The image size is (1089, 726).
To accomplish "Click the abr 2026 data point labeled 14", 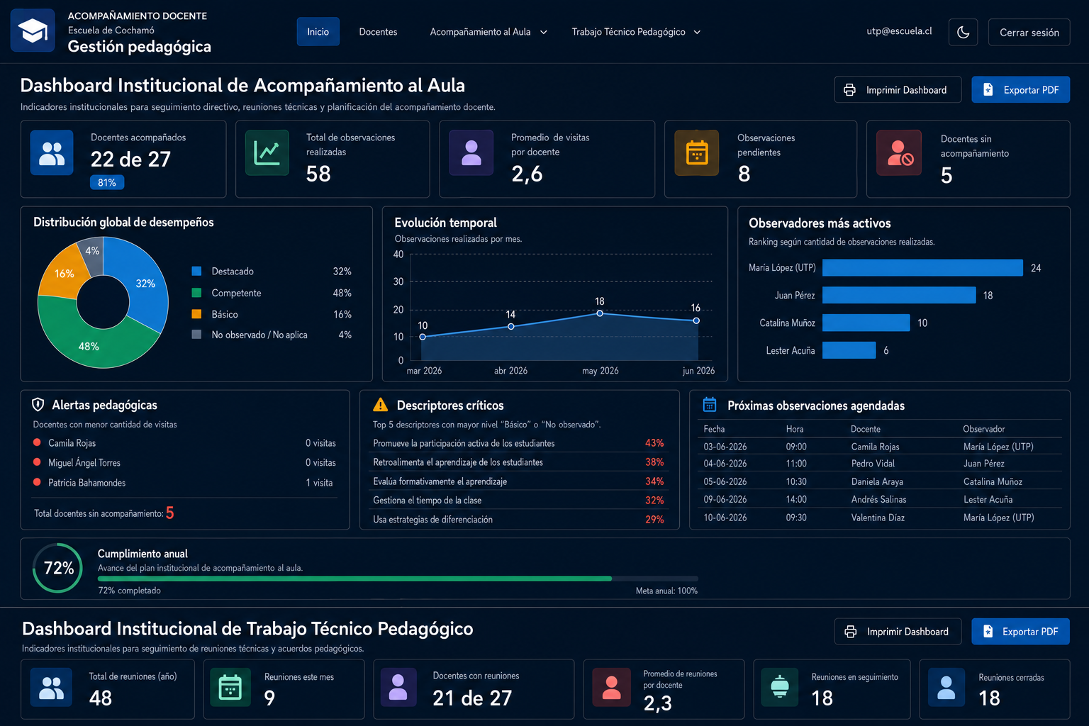I will [x=511, y=326].
